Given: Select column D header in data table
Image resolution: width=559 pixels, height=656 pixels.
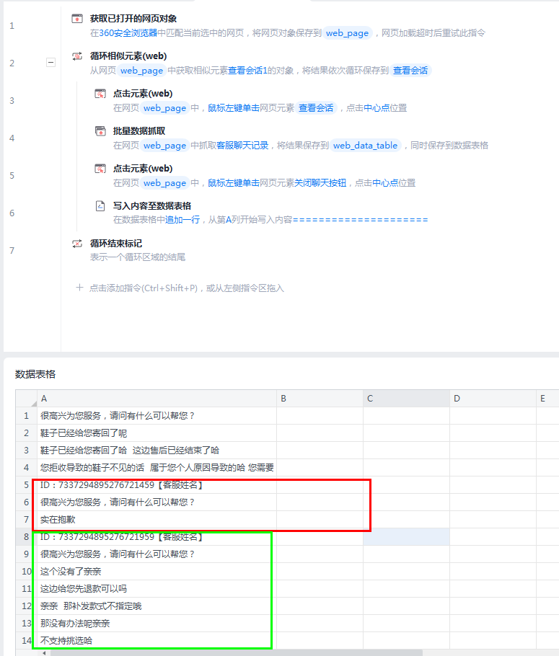Looking at the screenshot, I should click(x=493, y=398).
